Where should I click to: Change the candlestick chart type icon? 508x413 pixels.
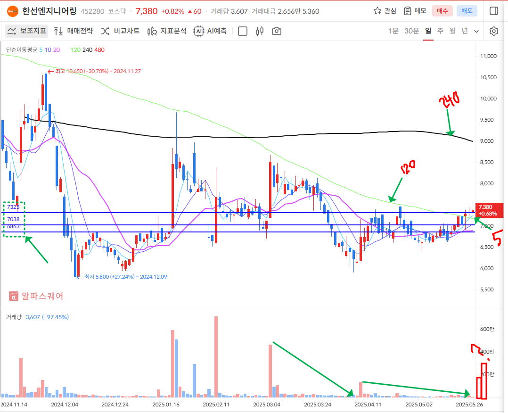coord(259,31)
